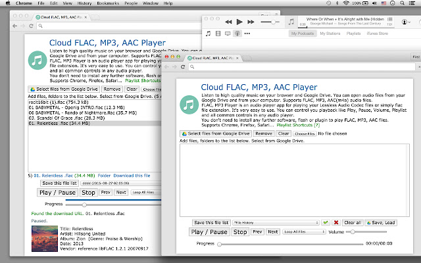Open Music library icon in iTunes

(x=208, y=34)
